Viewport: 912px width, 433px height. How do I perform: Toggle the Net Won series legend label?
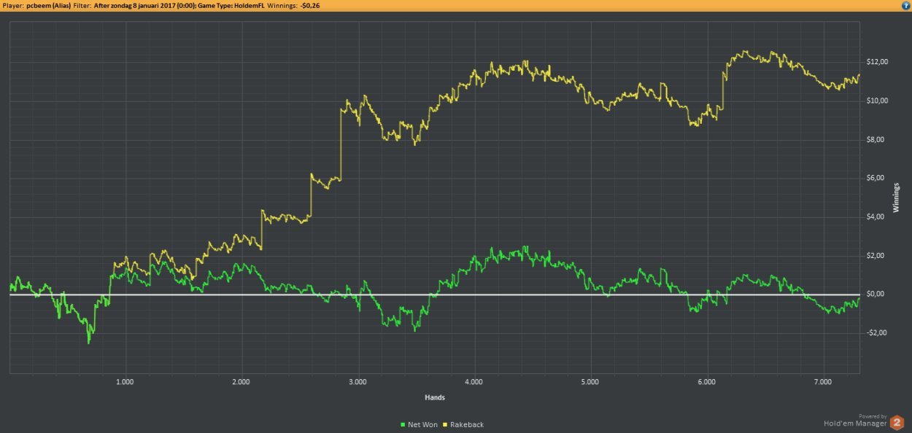(423, 424)
